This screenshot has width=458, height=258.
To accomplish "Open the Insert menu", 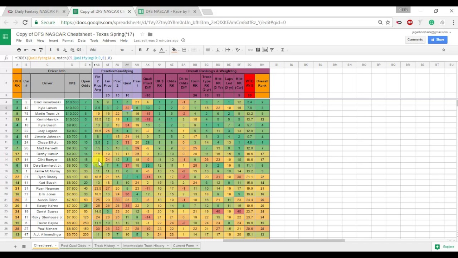I will click(x=53, y=40).
